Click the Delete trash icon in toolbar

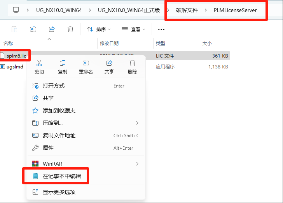pyautogui.click(x=70, y=29)
